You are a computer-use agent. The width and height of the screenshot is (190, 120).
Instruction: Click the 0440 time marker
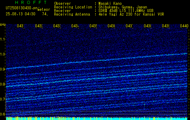(x=184, y=26)
